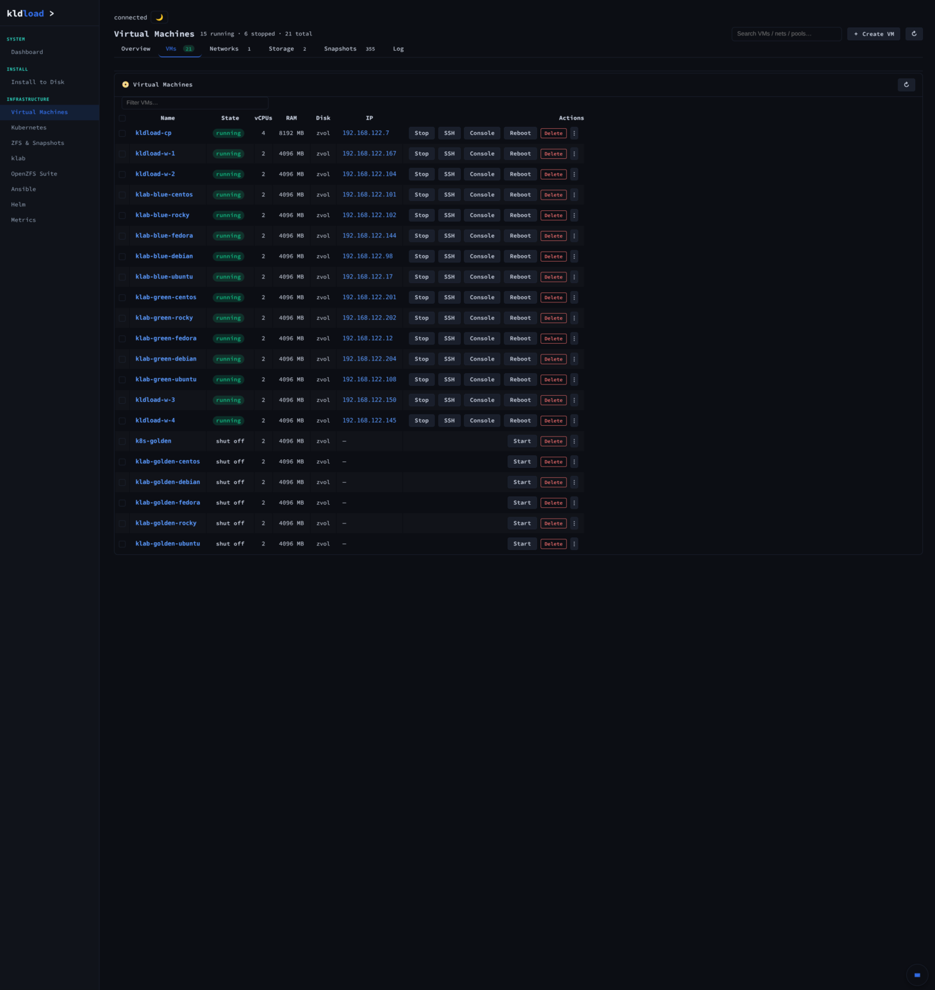Click the yellow icon next to Virtual Machines heading
Viewport: 935px width, 990px height.
click(x=126, y=85)
